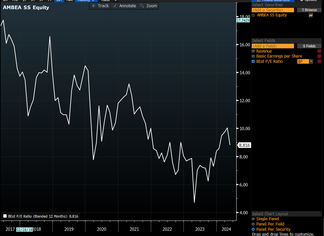Click the Add a Security input
Viewport: 324px width, 236px height.
point(273,10)
